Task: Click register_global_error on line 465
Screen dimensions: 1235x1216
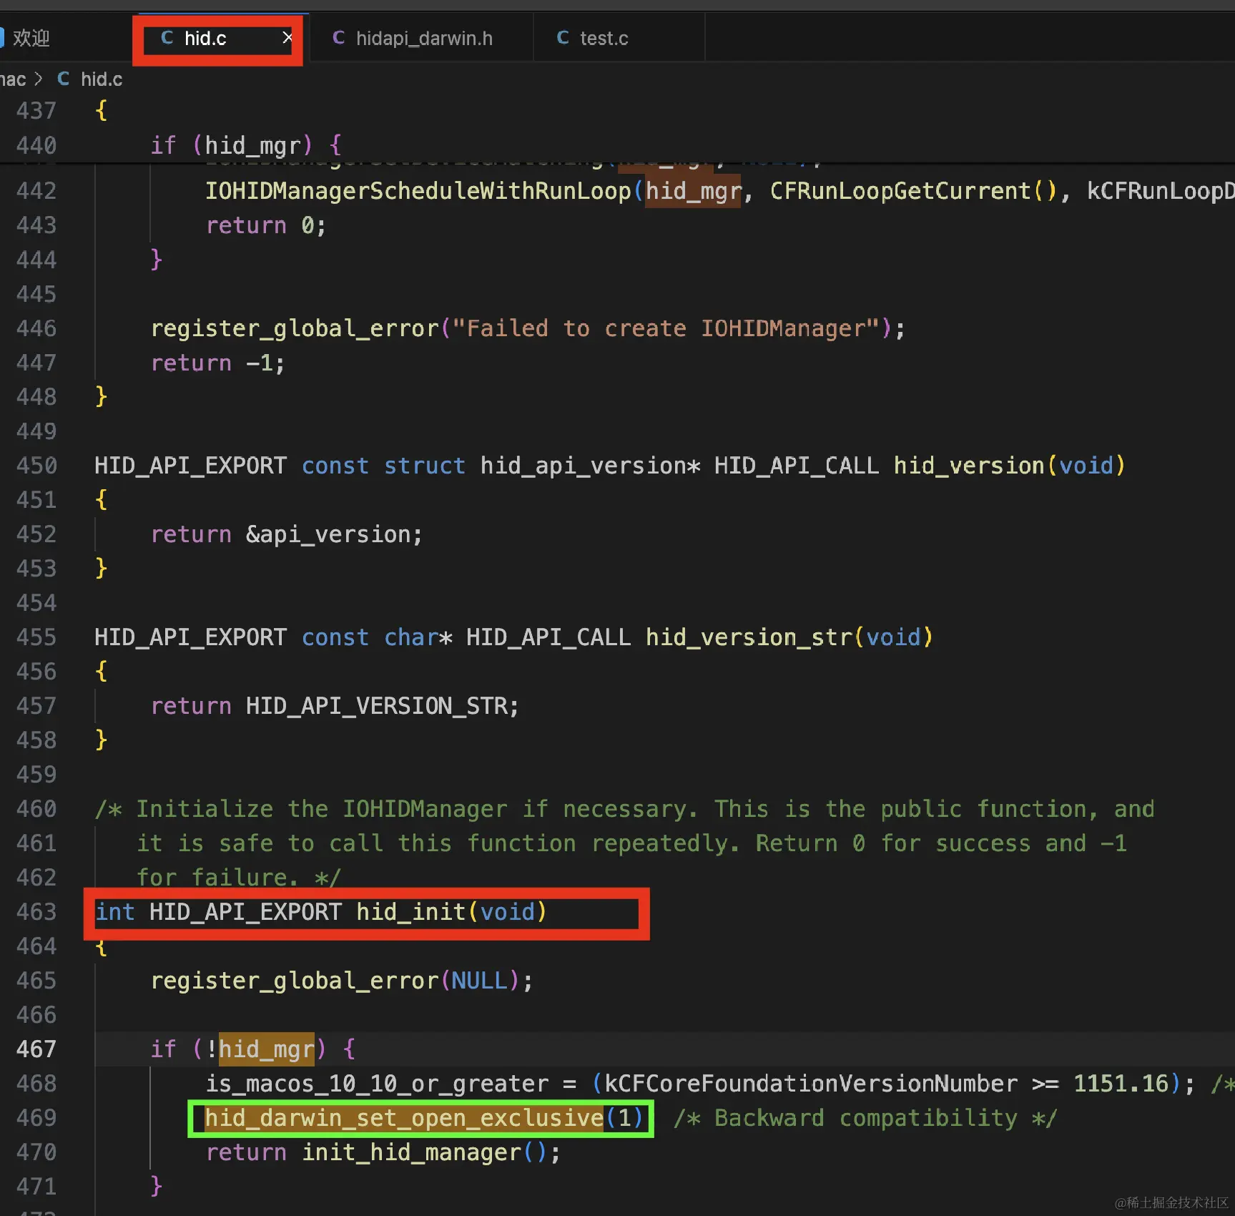Action: 295,981
